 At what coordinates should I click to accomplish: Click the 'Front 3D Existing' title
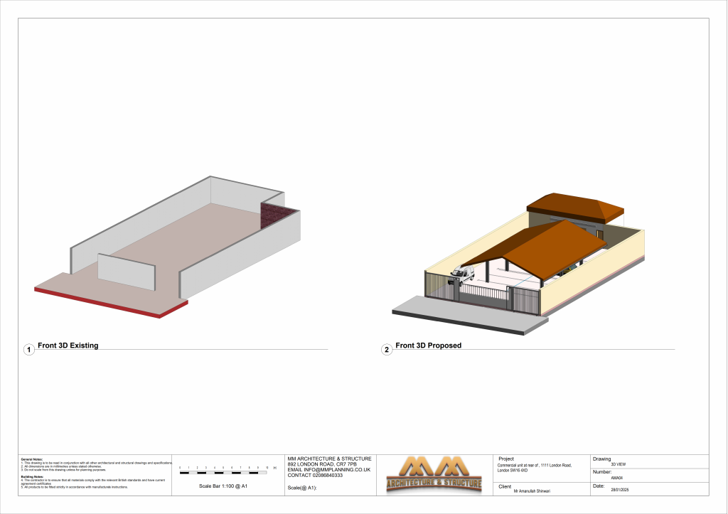tap(68, 346)
